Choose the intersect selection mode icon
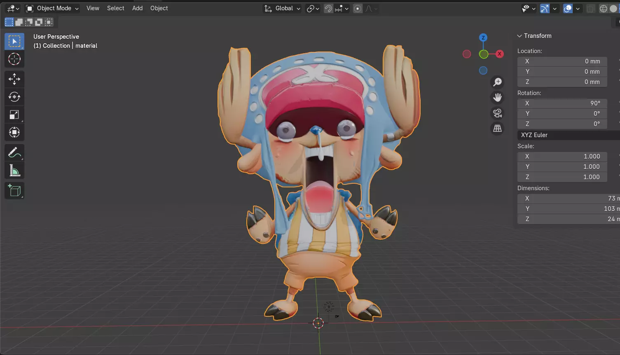Viewport: 620px width, 355px height. [49, 22]
